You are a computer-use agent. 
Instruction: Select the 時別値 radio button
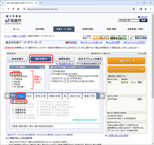click(x=12, y=71)
